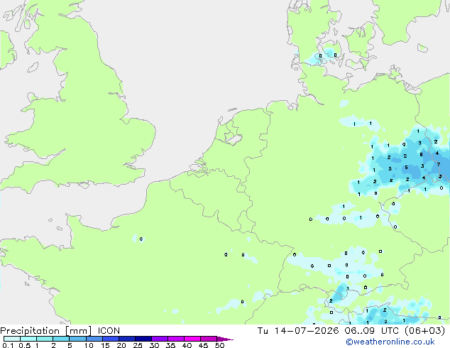Select the 40–45 mm magenta legend swatch
Screen dimensions: 450x348
click(192, 339)
